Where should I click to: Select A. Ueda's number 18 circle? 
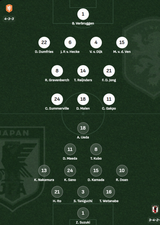click(83, 128)
